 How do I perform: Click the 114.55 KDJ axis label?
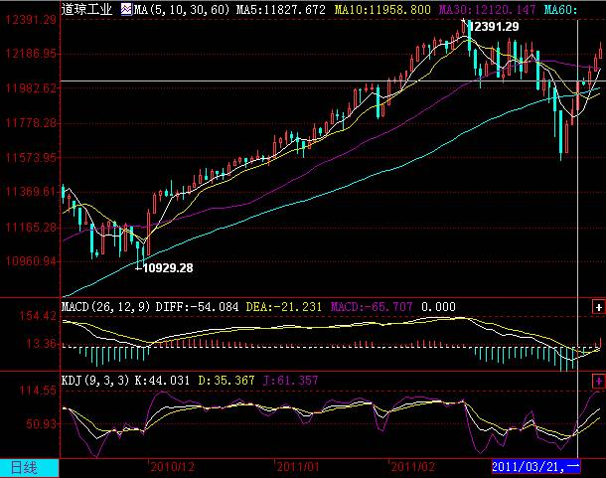(38, 390)
